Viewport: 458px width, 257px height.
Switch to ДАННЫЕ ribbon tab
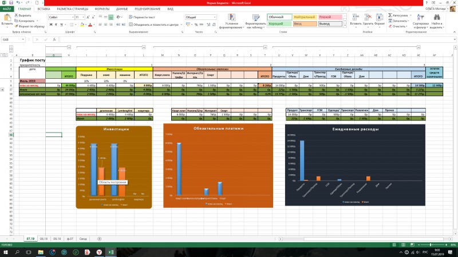point(122,9)
